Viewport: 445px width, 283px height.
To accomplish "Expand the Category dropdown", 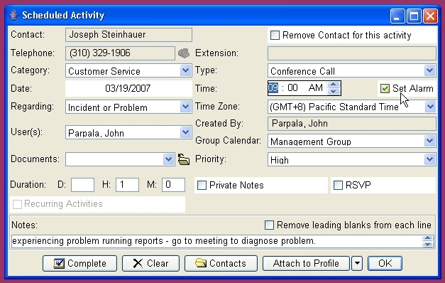I will [x=185, y=70].
